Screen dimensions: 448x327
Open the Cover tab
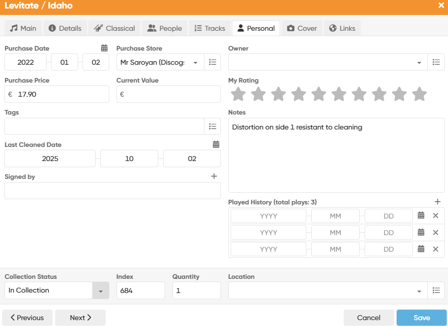point(302,28)
